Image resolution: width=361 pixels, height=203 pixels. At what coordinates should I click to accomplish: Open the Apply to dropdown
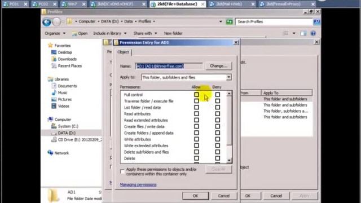[228, 77]
